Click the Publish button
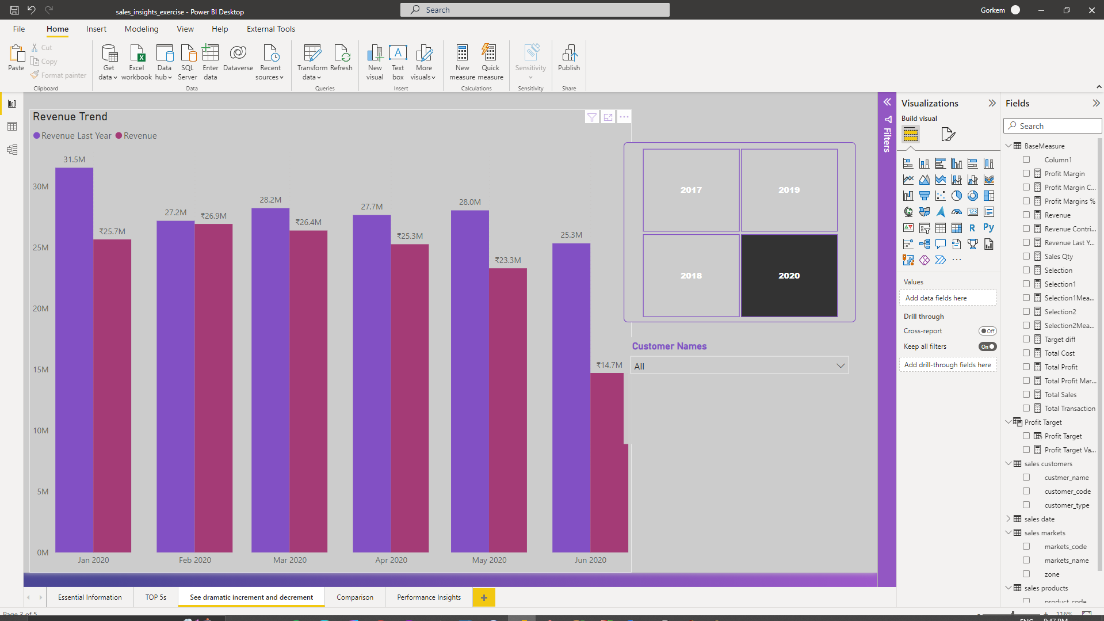 coord(569,58)
